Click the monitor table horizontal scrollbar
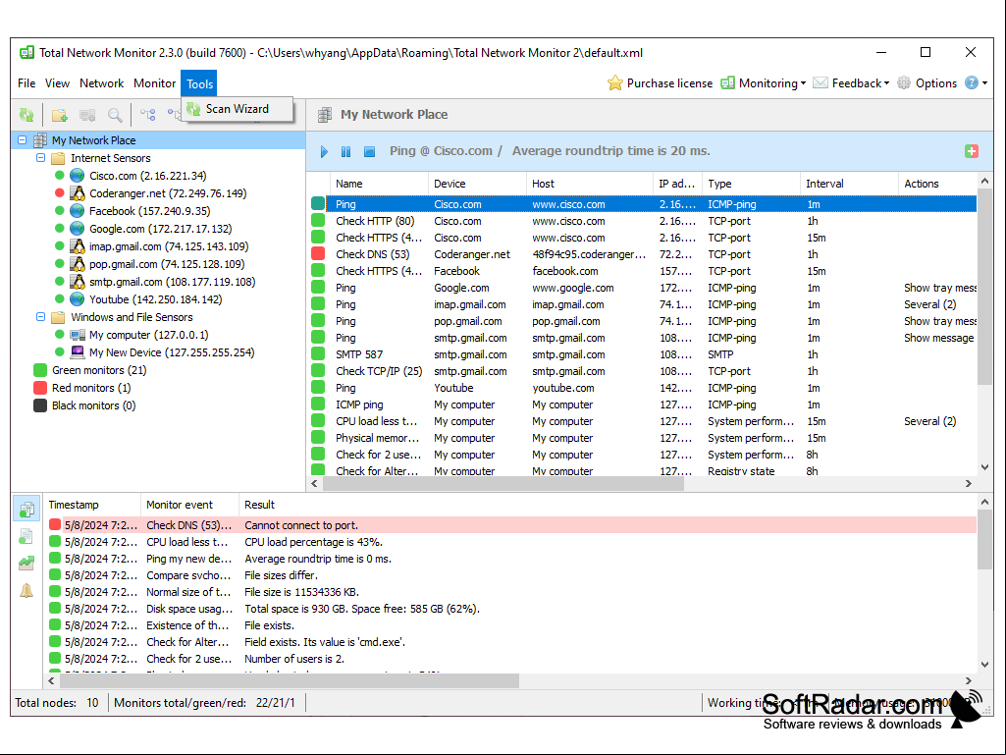Screen dimensions: 1006x755 [503, 483]
